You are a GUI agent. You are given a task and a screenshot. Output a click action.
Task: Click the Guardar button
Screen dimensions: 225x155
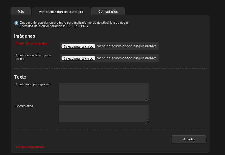[x=189, y=139]
